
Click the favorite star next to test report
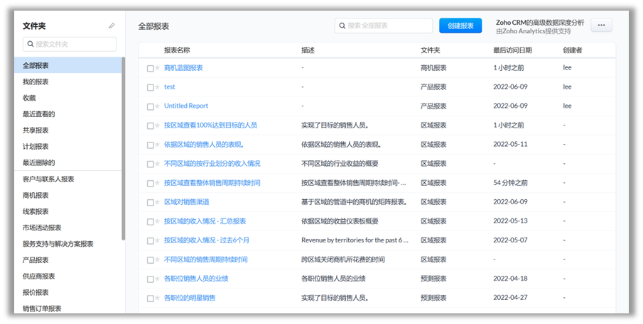point(157,88)
